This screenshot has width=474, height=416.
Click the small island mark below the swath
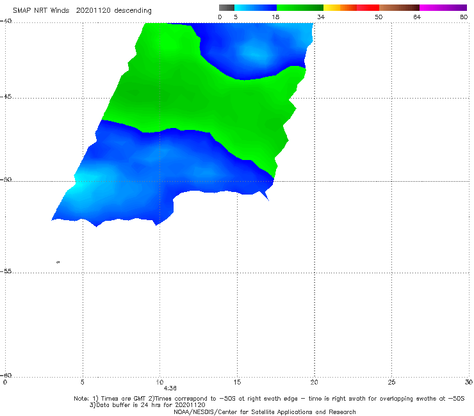click(58, 262)
